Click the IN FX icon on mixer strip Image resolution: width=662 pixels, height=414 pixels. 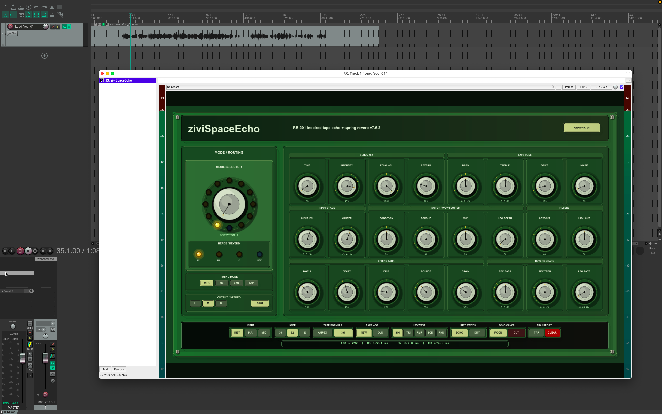pyautogui.click(x=53, y=330)
